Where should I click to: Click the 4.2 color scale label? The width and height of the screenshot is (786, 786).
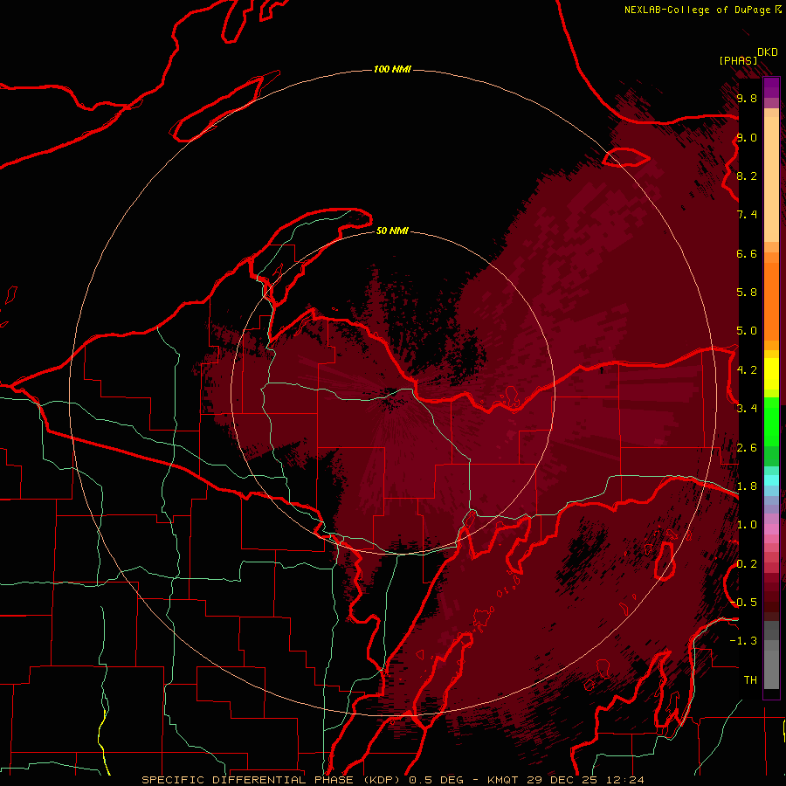click(x=747, y=370)
